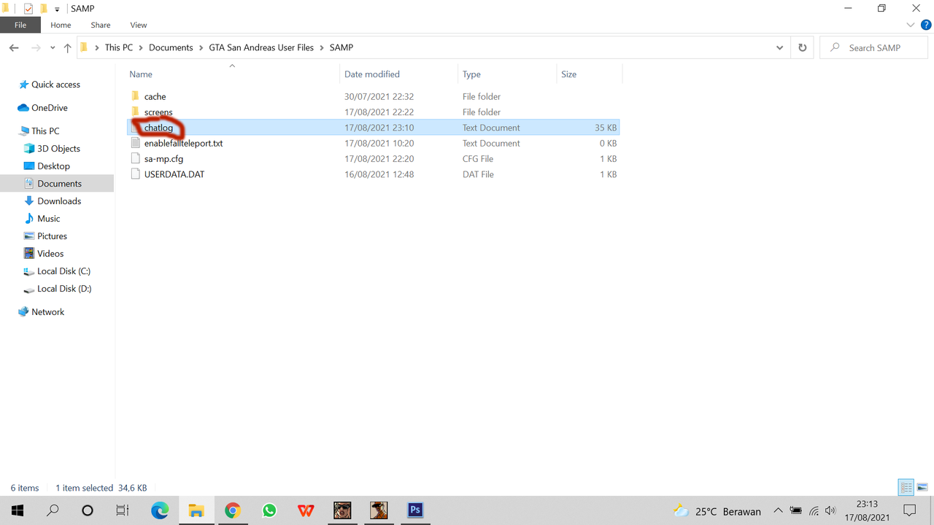The height and width of the screenshot is (525, 934).
Task: Open Local Disk (D:) in navigation pane
Action: [64, 289]
